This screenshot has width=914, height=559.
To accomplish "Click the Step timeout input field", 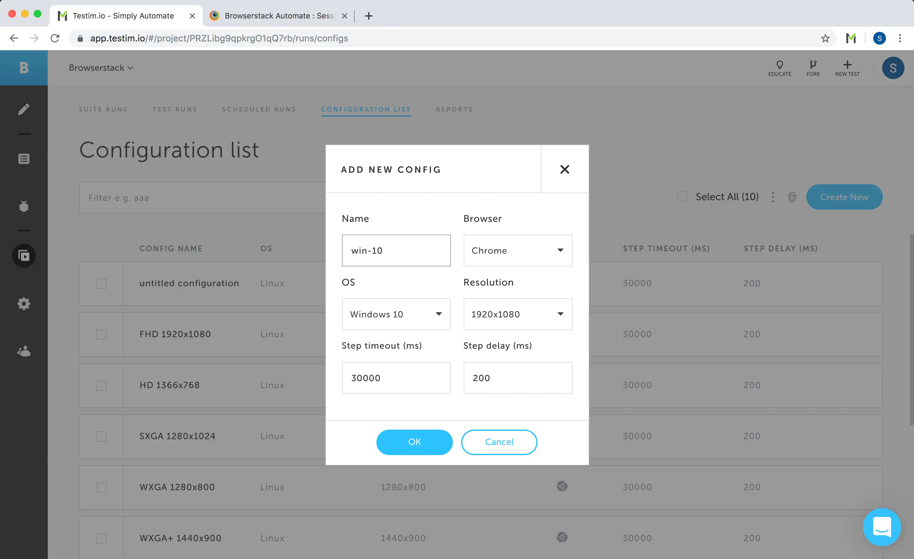I will click(x=396, y=378).
